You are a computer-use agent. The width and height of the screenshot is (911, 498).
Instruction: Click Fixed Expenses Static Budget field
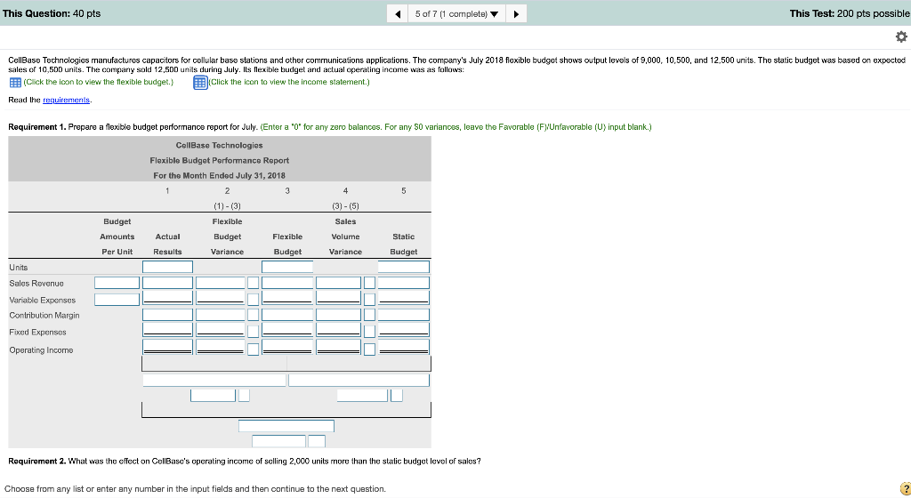(x=403, y=330)
